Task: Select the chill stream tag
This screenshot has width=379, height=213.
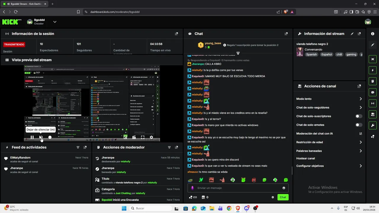Action: point(339,54)
